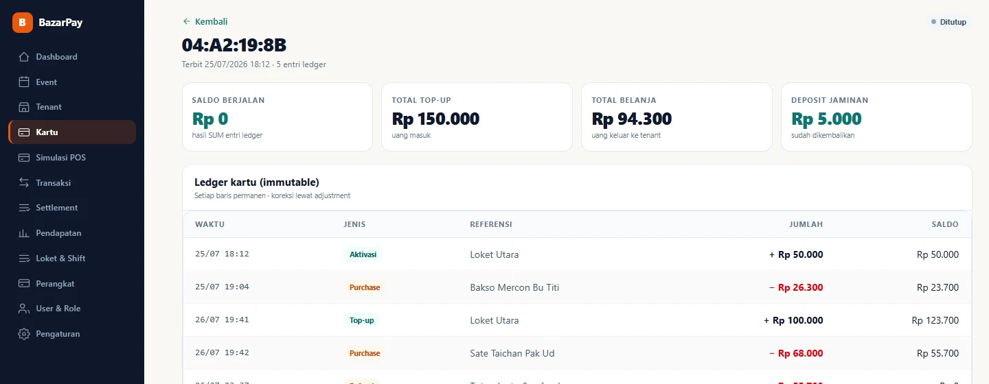The image size is (989, 384).
Task: Select the 26/07 19:42 timestamp cell
Action: click(x=222, y=353)
